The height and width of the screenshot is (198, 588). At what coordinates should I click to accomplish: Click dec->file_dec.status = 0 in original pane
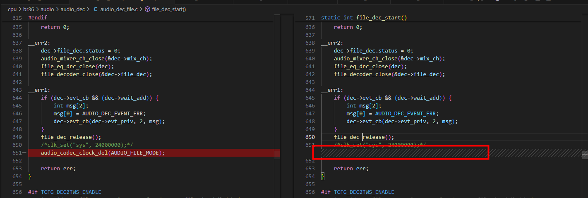[80, 51]
